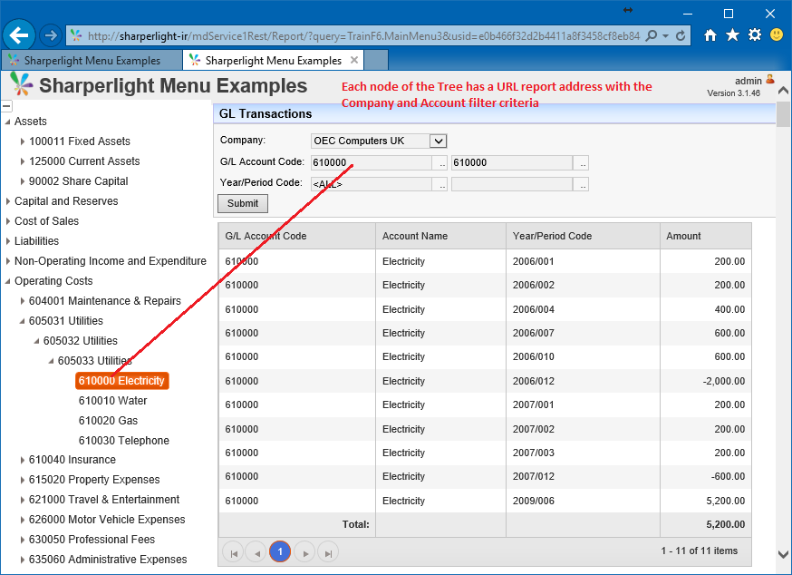Sort by the Amount column header
The image size is (792, 575).
point(705,236)
